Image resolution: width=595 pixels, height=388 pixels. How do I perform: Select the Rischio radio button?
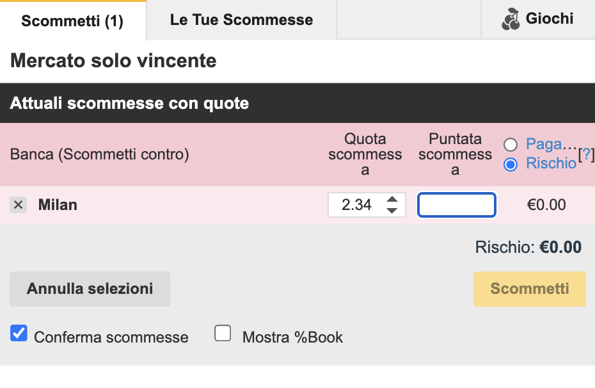(511, 165)
